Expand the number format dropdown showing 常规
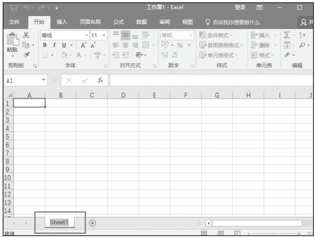The width and height of the screenshot is (315, 238). (x=192, y=35)
